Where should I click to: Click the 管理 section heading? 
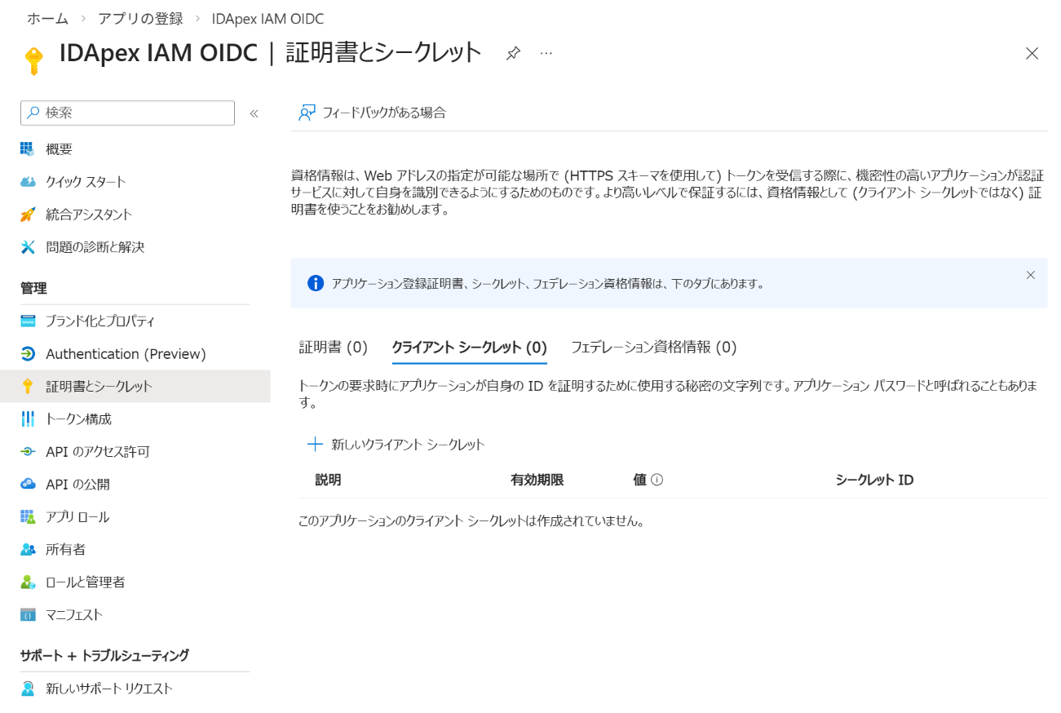pos(33,288)
